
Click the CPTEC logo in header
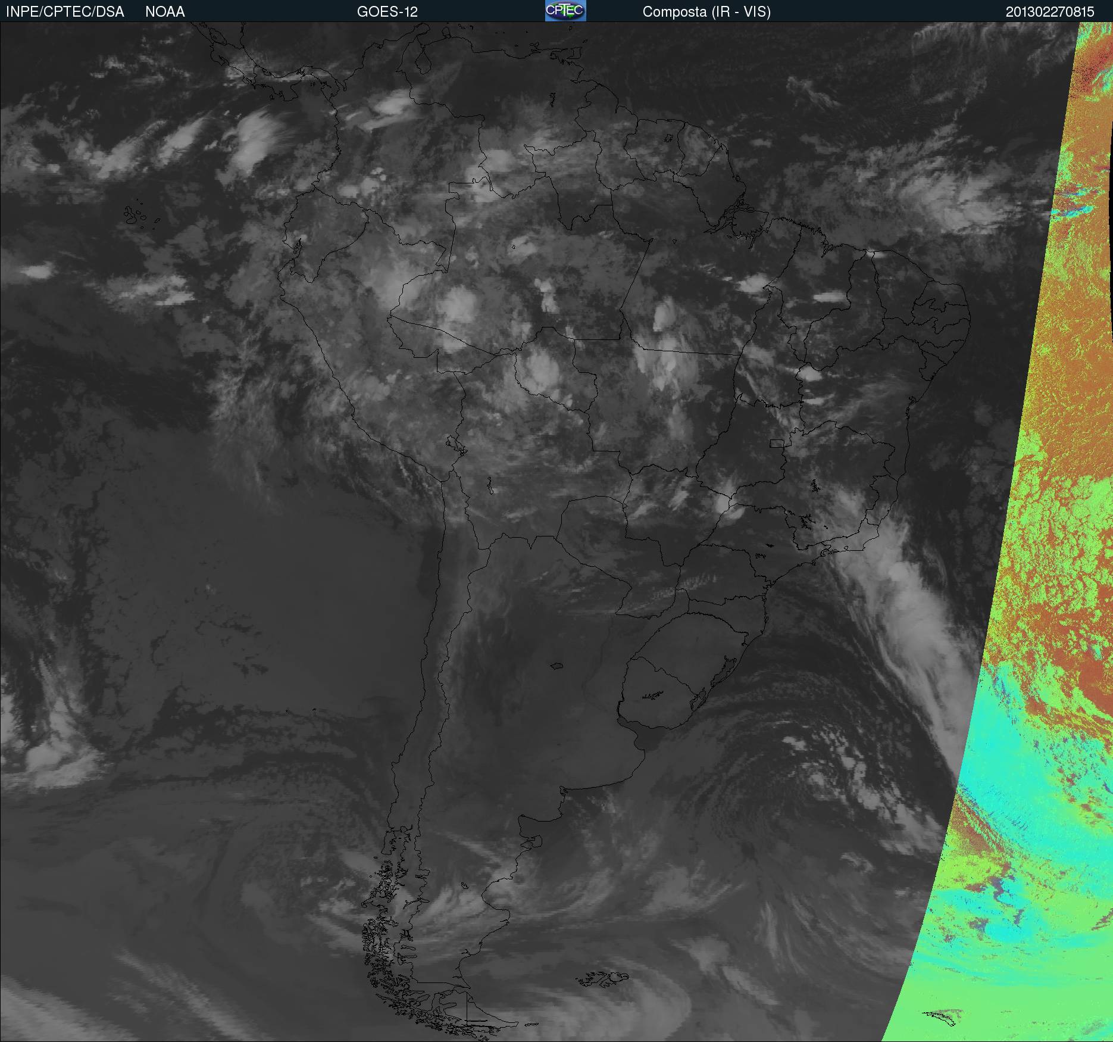point(565,11)
